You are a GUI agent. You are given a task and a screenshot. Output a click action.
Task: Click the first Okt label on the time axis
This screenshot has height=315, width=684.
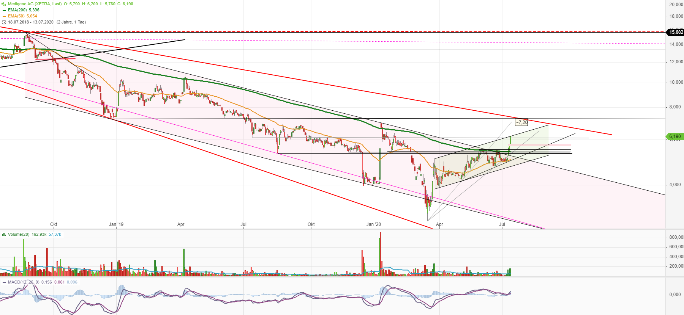(x=54, y=224)
